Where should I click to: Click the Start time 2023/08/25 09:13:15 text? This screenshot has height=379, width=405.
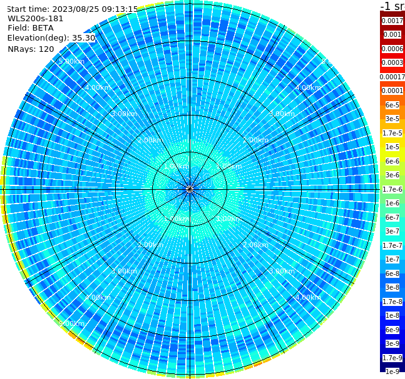(73, 9)
